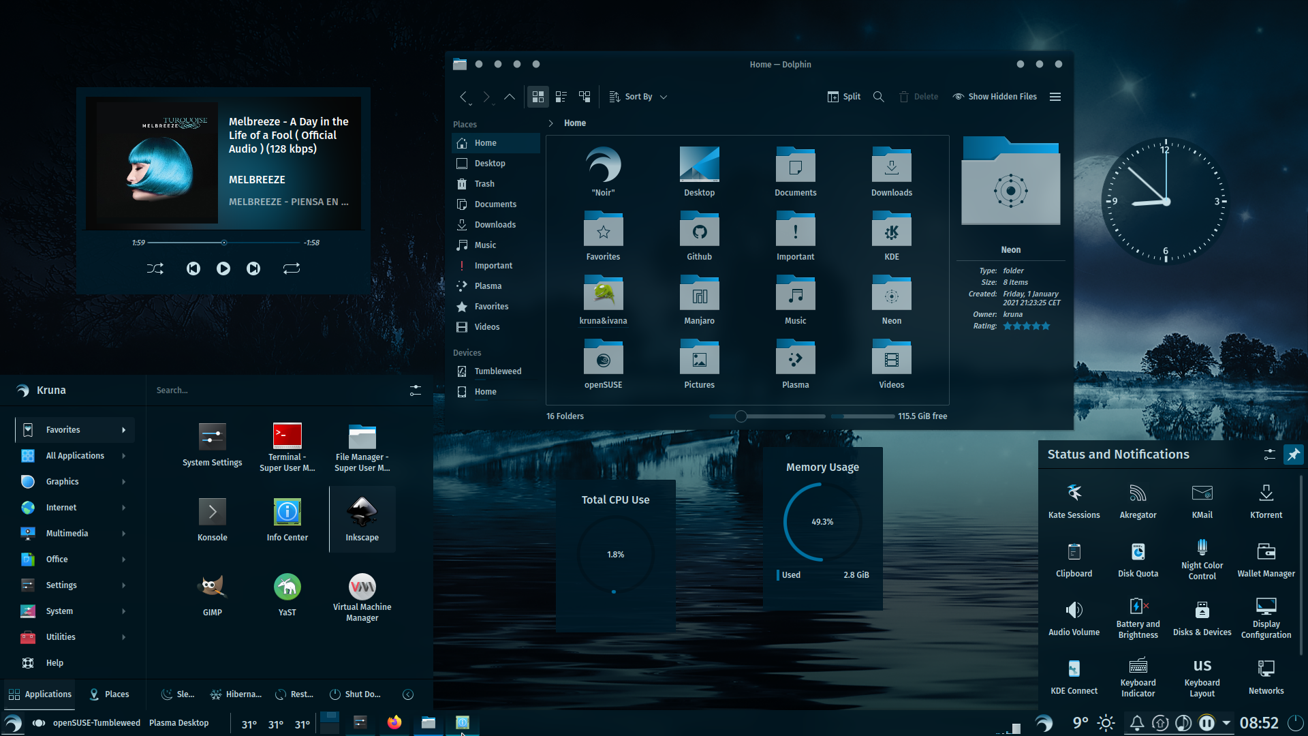Enable Split view in Dolphin
The height and width of the screenshot is (736, 1308).
click(843, 96)
